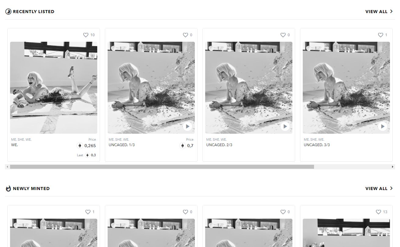Like the WE. artwork heart icon

[86, 35]
